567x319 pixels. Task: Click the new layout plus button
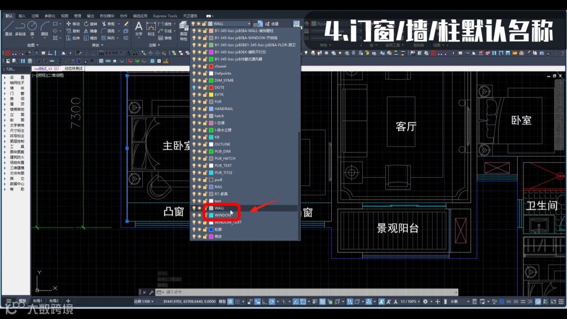click(68, 301)
